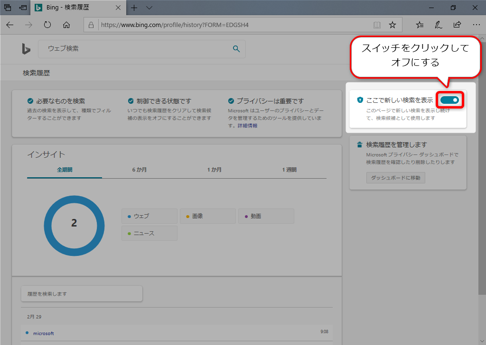Select the 6 か月 insights tab
486x345 pixels.
pyautogui.click(x=139, y=170)
